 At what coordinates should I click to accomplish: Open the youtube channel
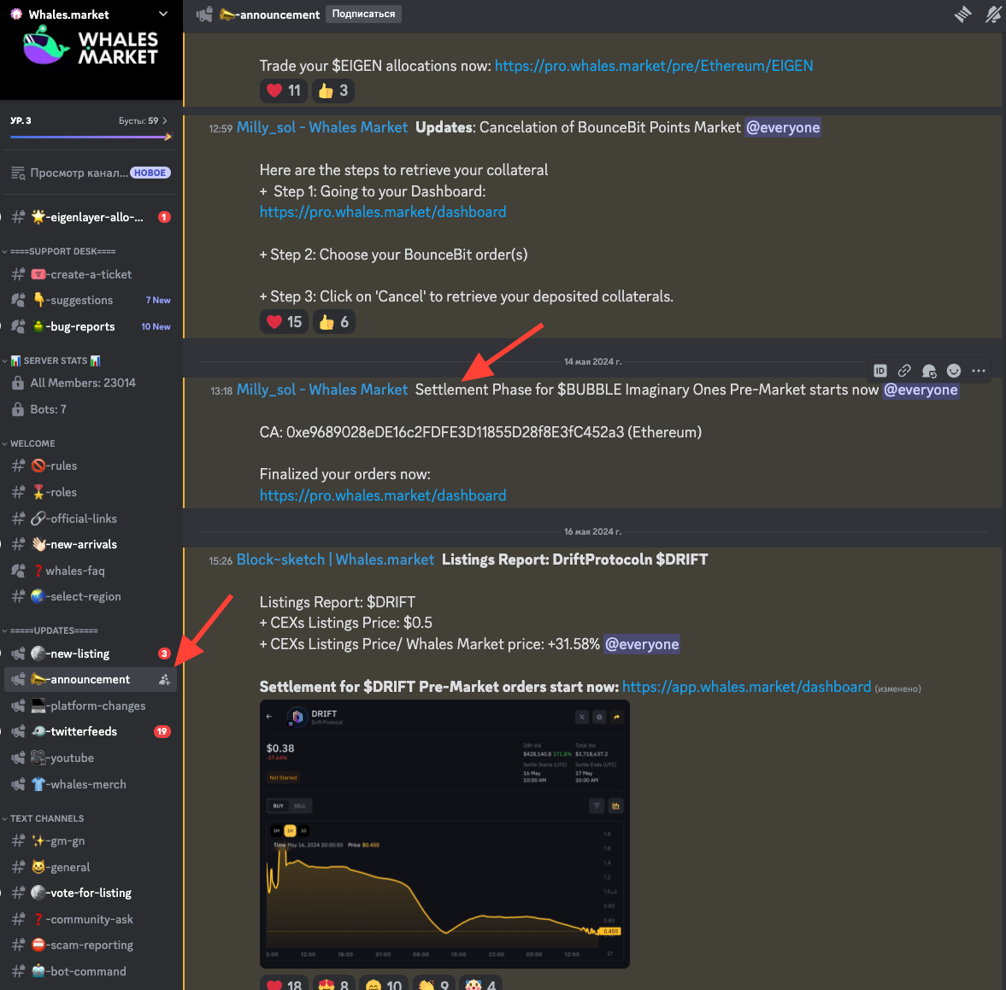(91, 758)
